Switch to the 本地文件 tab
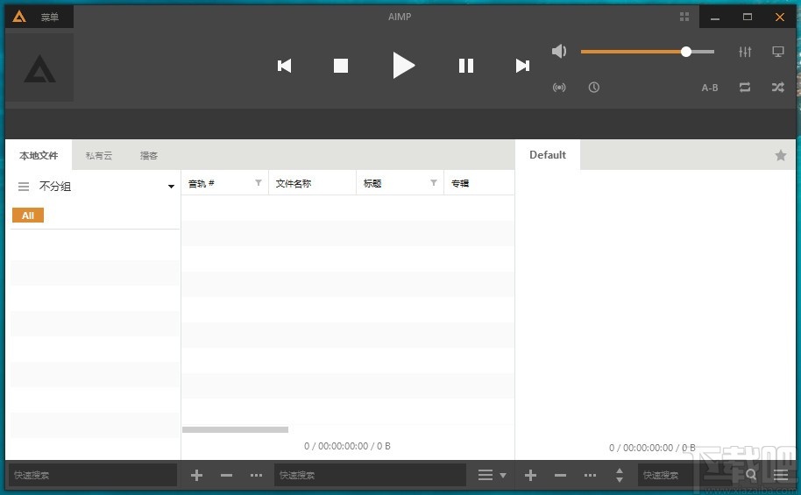The image size is (801, 495). tap(39, 155)
